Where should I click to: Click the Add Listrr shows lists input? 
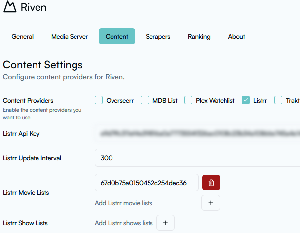pos(124,223)
